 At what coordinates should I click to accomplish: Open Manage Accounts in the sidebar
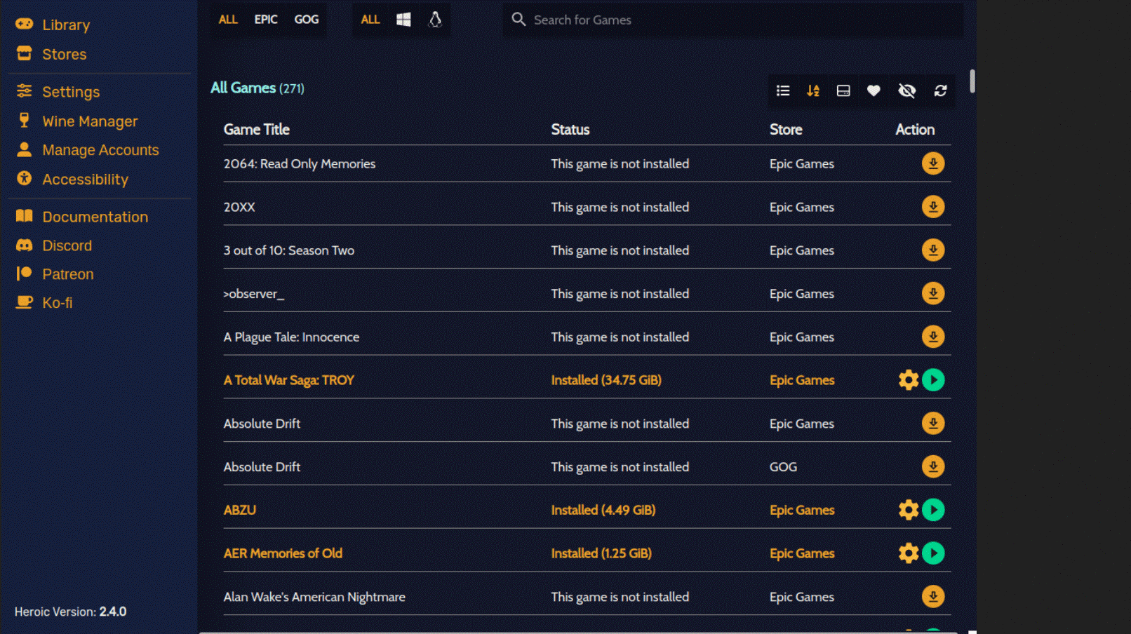click(87, 150)
